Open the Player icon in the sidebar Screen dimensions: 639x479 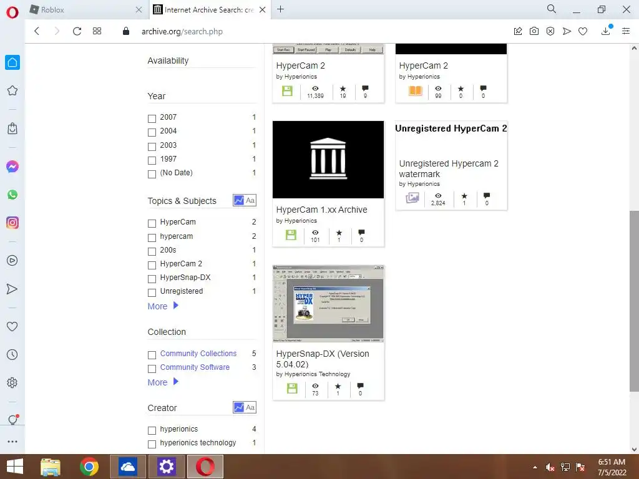click(12, 261)
